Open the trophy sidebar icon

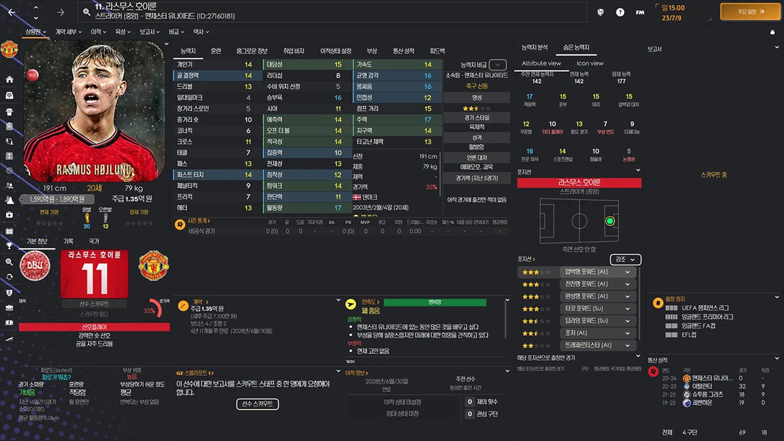pos(9,246)
